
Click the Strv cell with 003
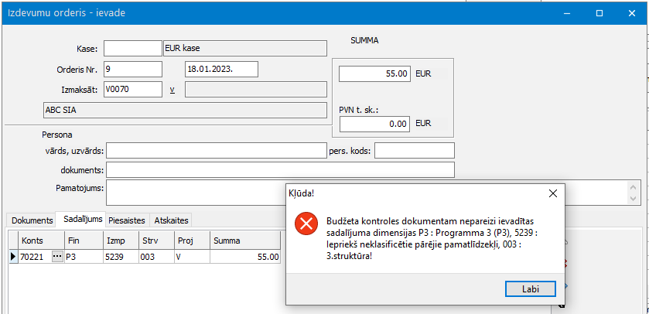click(156, 257)
